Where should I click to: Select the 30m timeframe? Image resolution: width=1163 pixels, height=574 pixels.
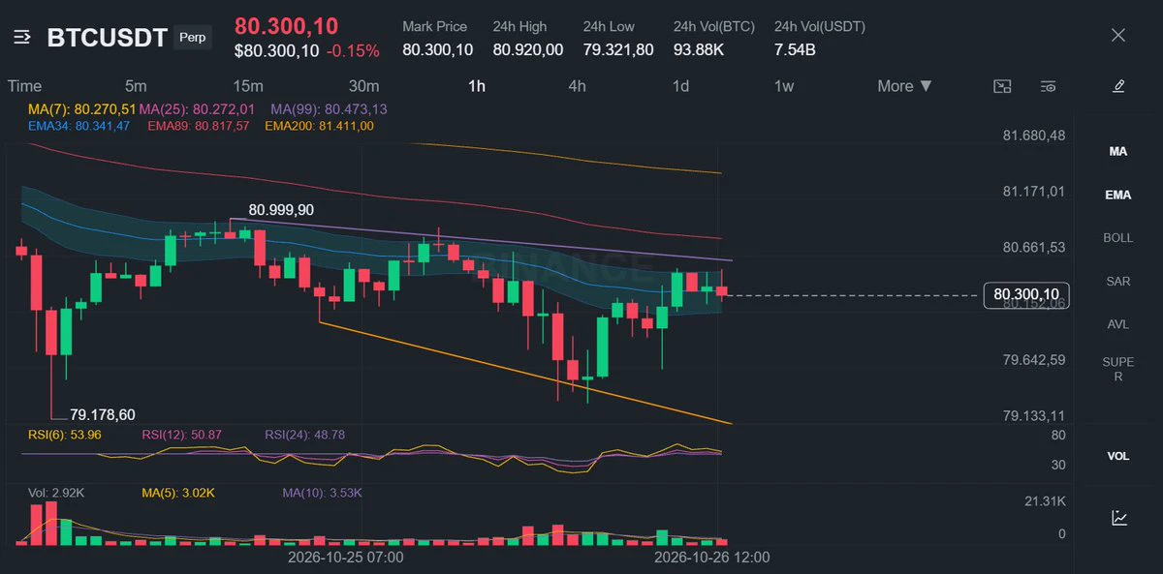click(363, 86)
